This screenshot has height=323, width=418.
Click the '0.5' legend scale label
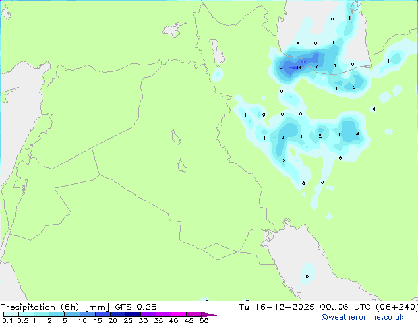pyautogui.click(x=23, y=320)
